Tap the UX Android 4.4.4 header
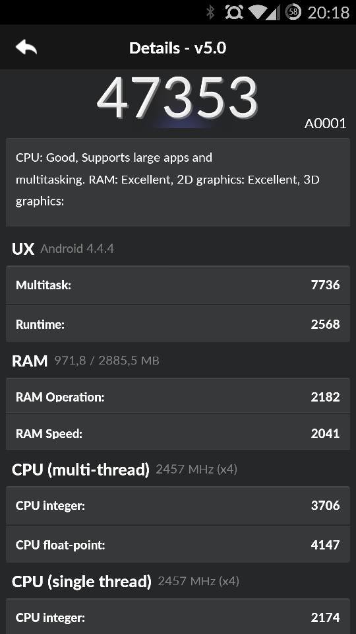This screenshot has height=634, width=356. click(x=63, y=249)
